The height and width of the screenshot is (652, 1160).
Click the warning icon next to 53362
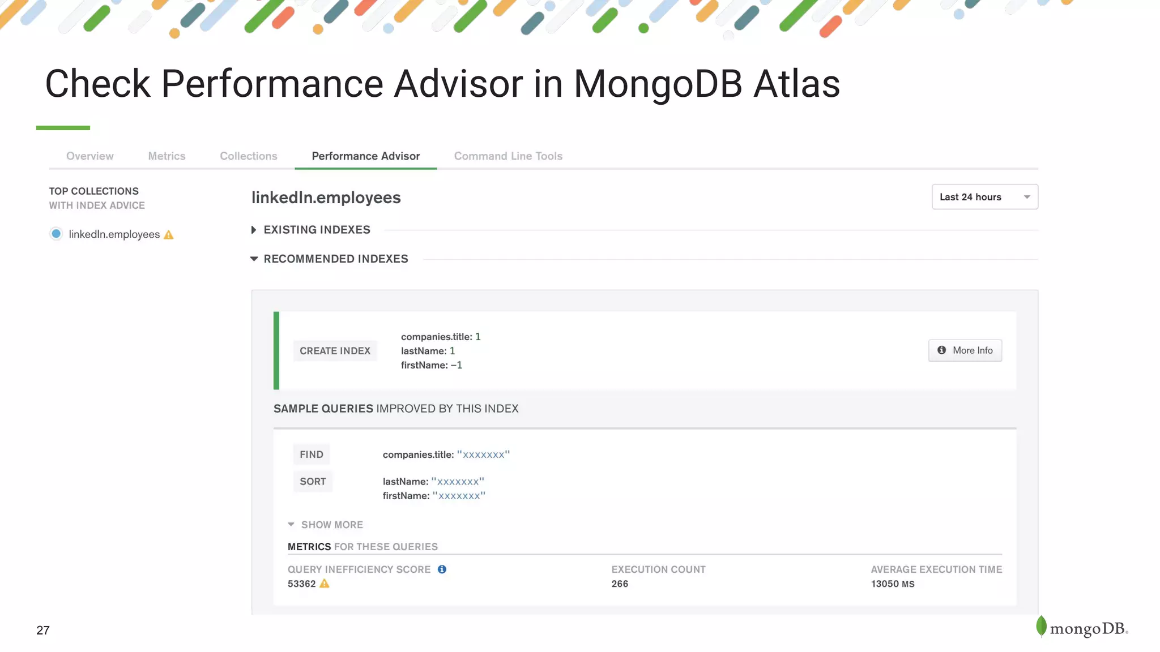pyautogui.click(x=325, y=584)
